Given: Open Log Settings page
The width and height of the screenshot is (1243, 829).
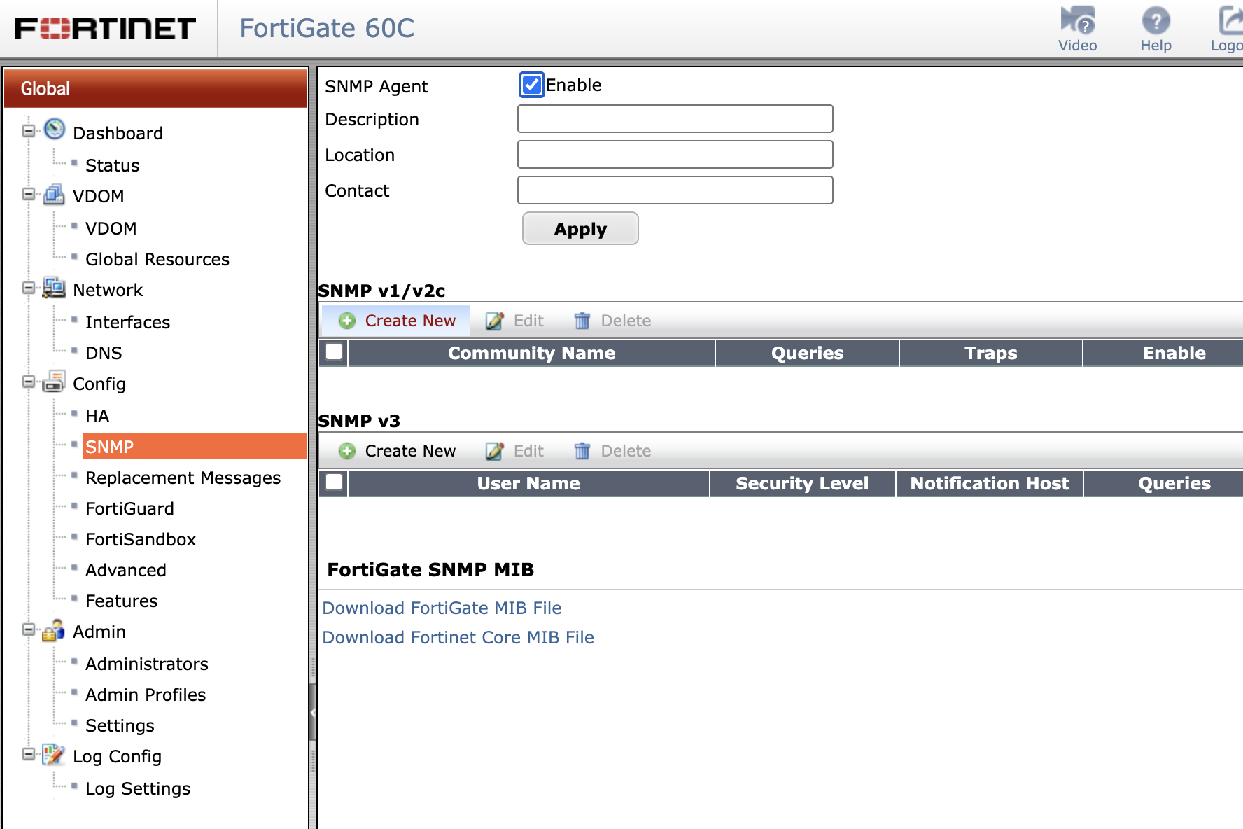Looking at the screenshot, I should coord(138,788).
